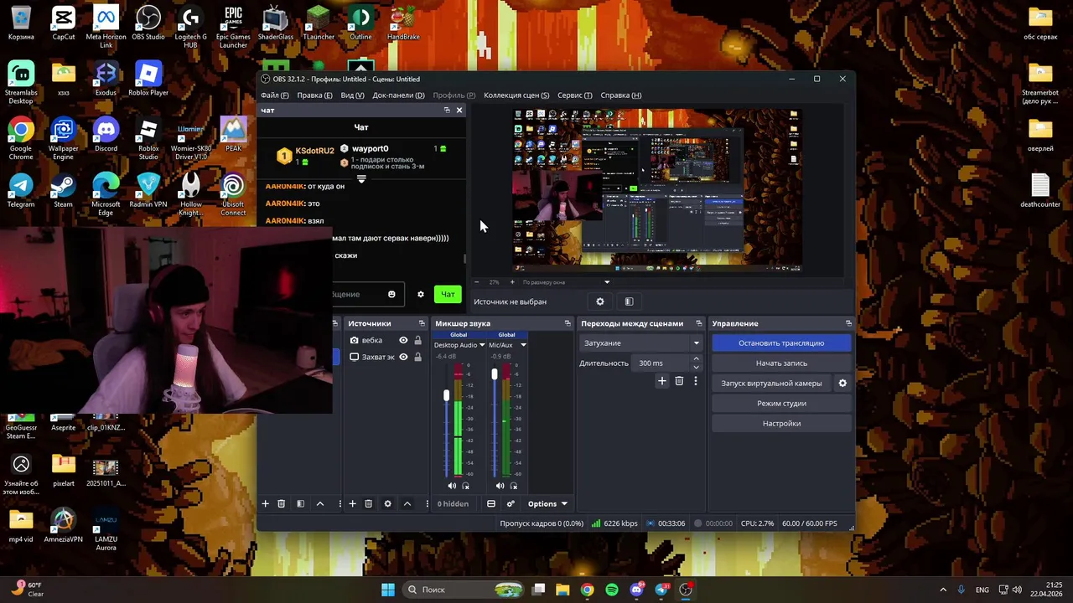Zoom out preview with minus icon
1073x603 pixels.
477,282
